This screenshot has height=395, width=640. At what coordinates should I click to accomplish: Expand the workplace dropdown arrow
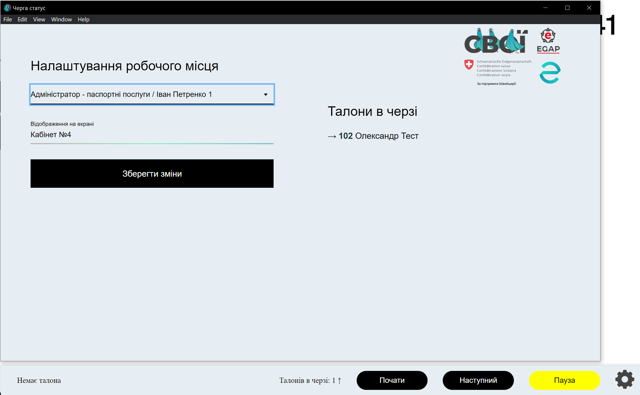[x=265, y=94]
